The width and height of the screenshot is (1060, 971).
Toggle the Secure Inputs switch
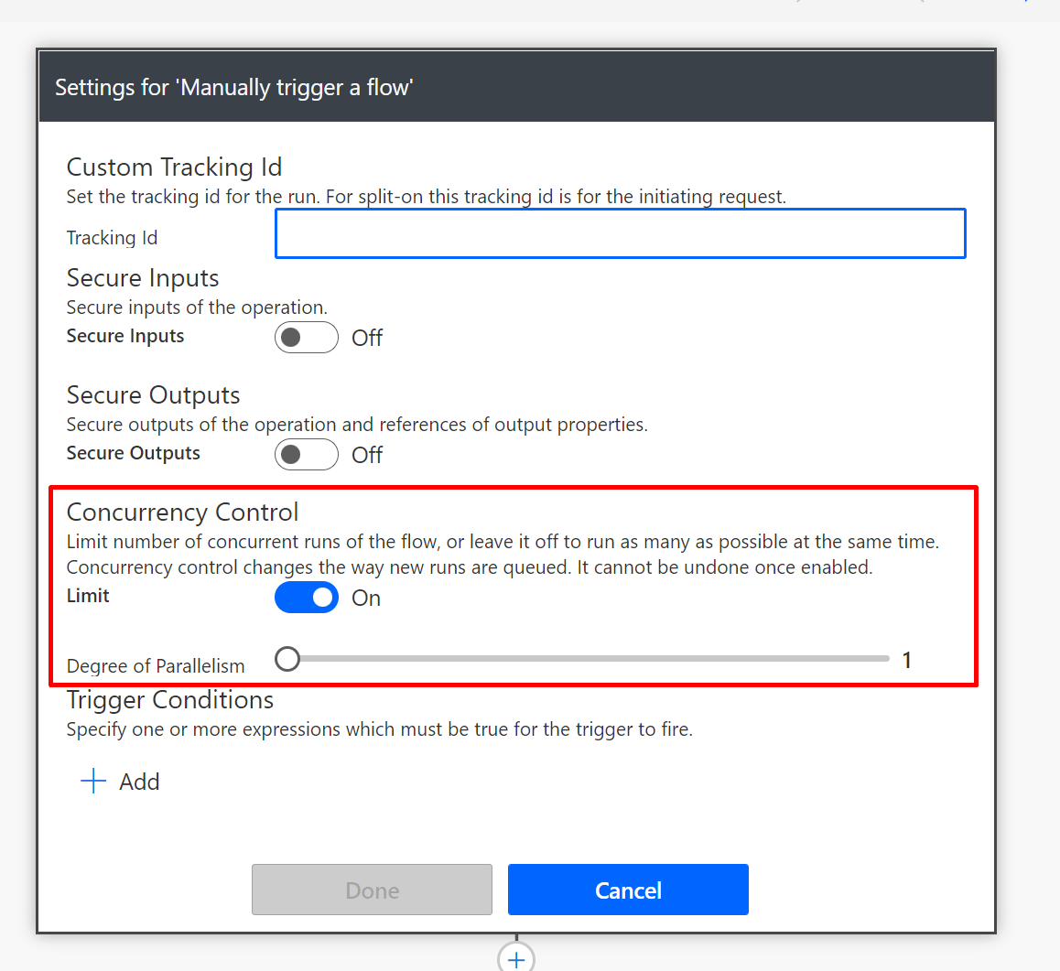click(307, 337)
